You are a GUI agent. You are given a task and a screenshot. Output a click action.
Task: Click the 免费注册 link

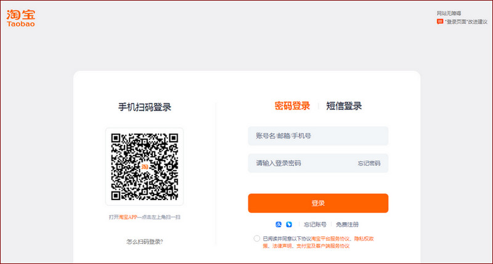(347, 225)
